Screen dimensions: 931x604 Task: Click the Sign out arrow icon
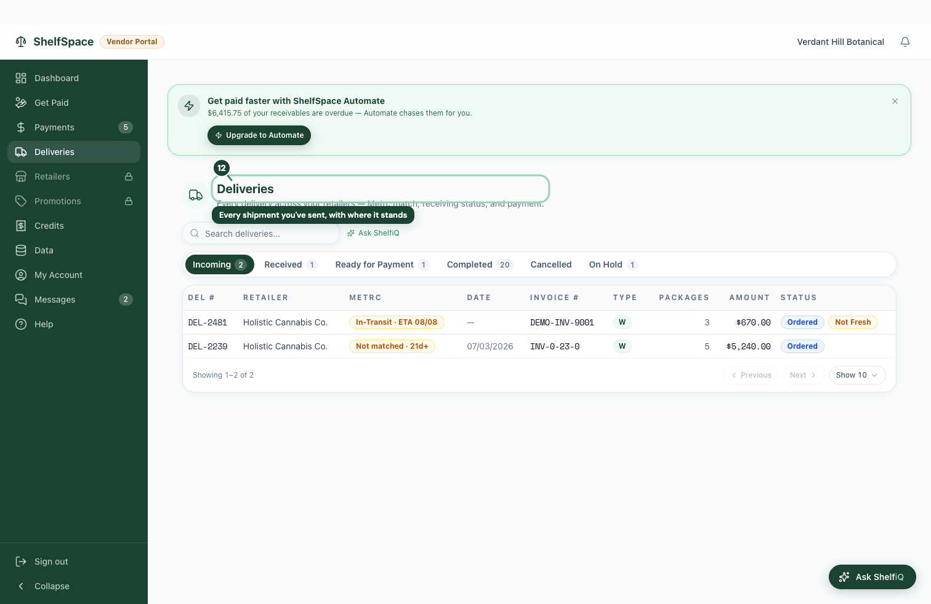click(x=21, y=562)
